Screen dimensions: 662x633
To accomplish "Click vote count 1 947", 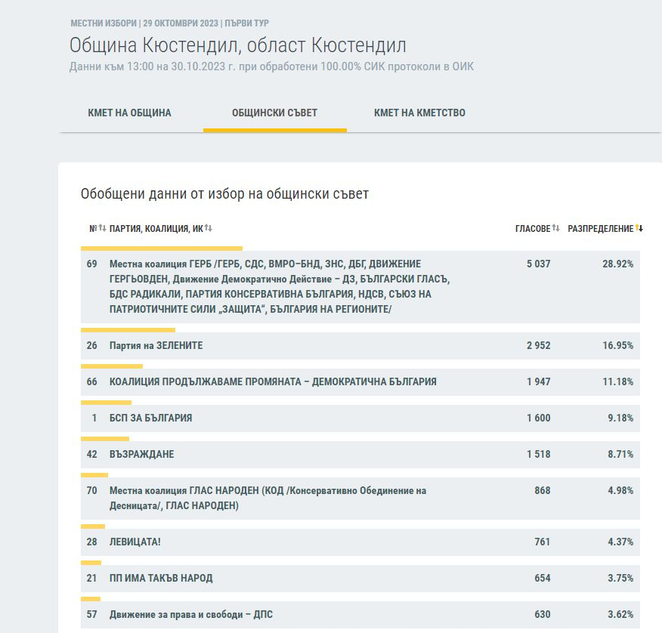I will pyautogui.click(x=538, y=382).
